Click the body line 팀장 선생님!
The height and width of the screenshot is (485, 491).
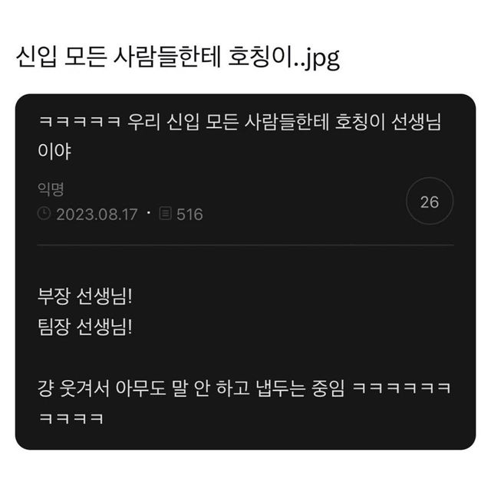click(85, 327)
